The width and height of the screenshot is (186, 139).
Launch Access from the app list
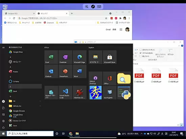pyautogui.click(x=25, y=72)
